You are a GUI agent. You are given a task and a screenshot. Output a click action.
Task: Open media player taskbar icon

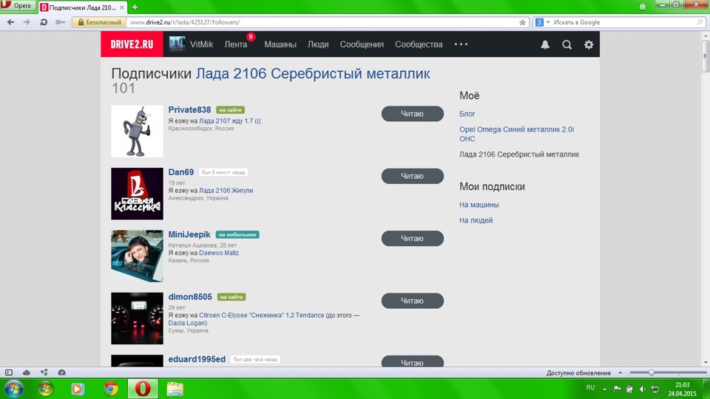coord(78,389)
